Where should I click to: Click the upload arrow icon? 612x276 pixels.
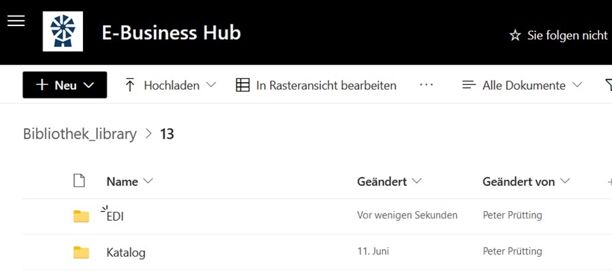[130, 85]
